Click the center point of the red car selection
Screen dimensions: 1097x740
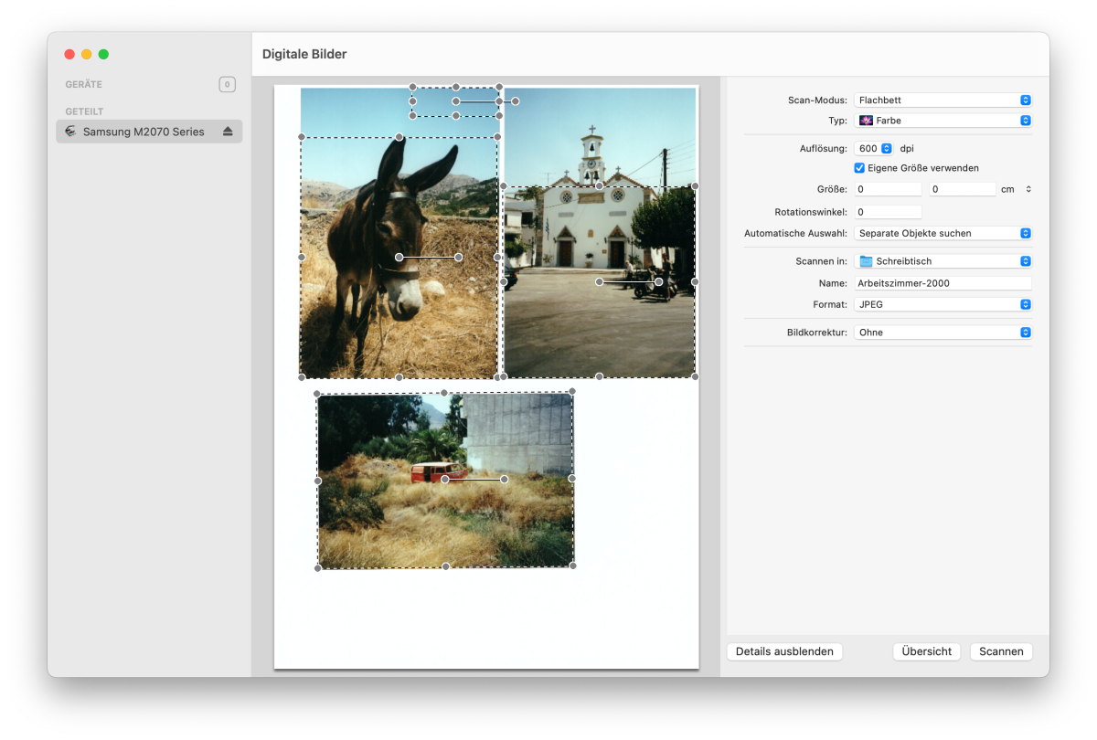[x=445, y=480]
